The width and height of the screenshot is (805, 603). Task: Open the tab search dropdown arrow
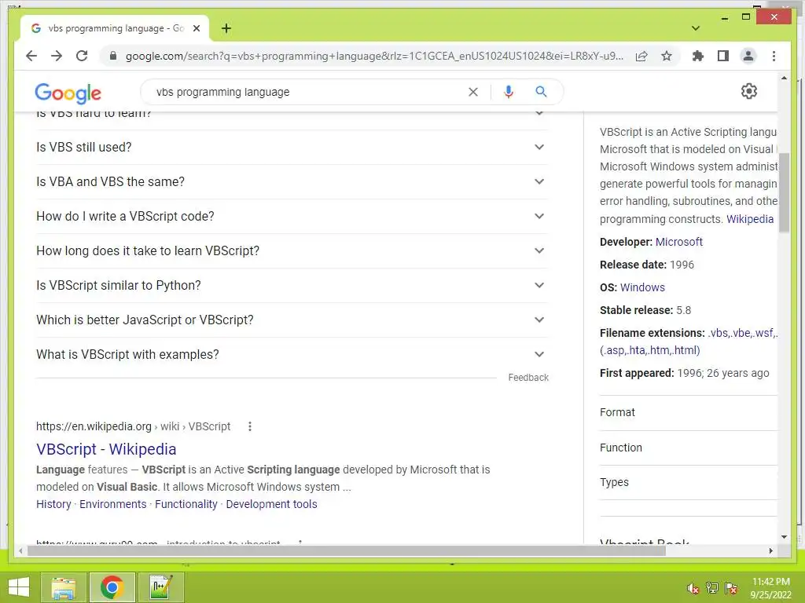[695, 28]
